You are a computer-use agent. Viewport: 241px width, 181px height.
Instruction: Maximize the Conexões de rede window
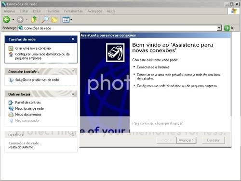point(231,4)
